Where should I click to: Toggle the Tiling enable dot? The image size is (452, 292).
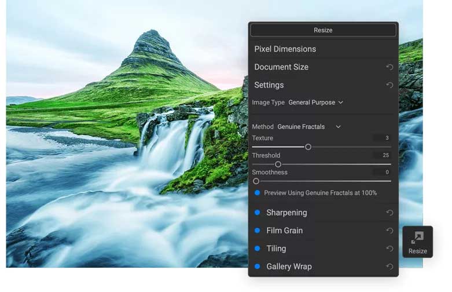tap(257, 249)
